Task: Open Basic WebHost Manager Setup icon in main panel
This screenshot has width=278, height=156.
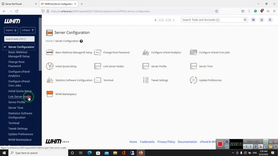Action: tap(50, 52)
